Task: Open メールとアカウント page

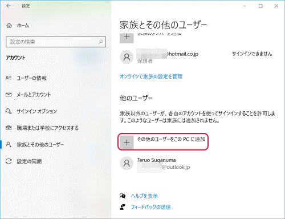Action: point(34,95)
